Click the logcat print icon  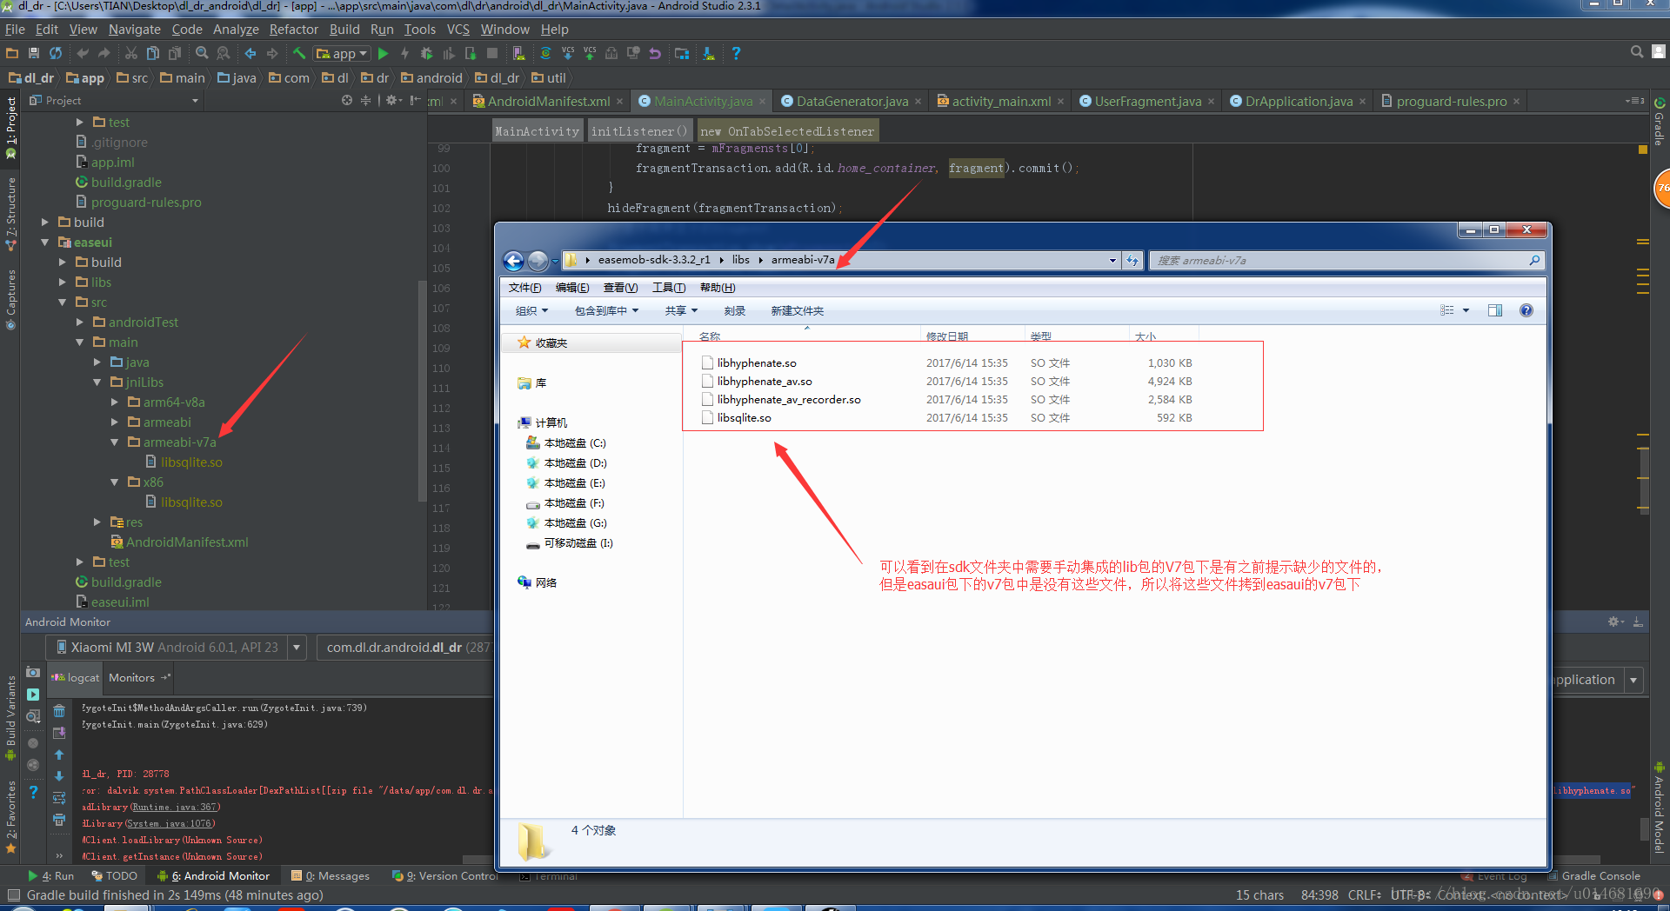(59, 820)
